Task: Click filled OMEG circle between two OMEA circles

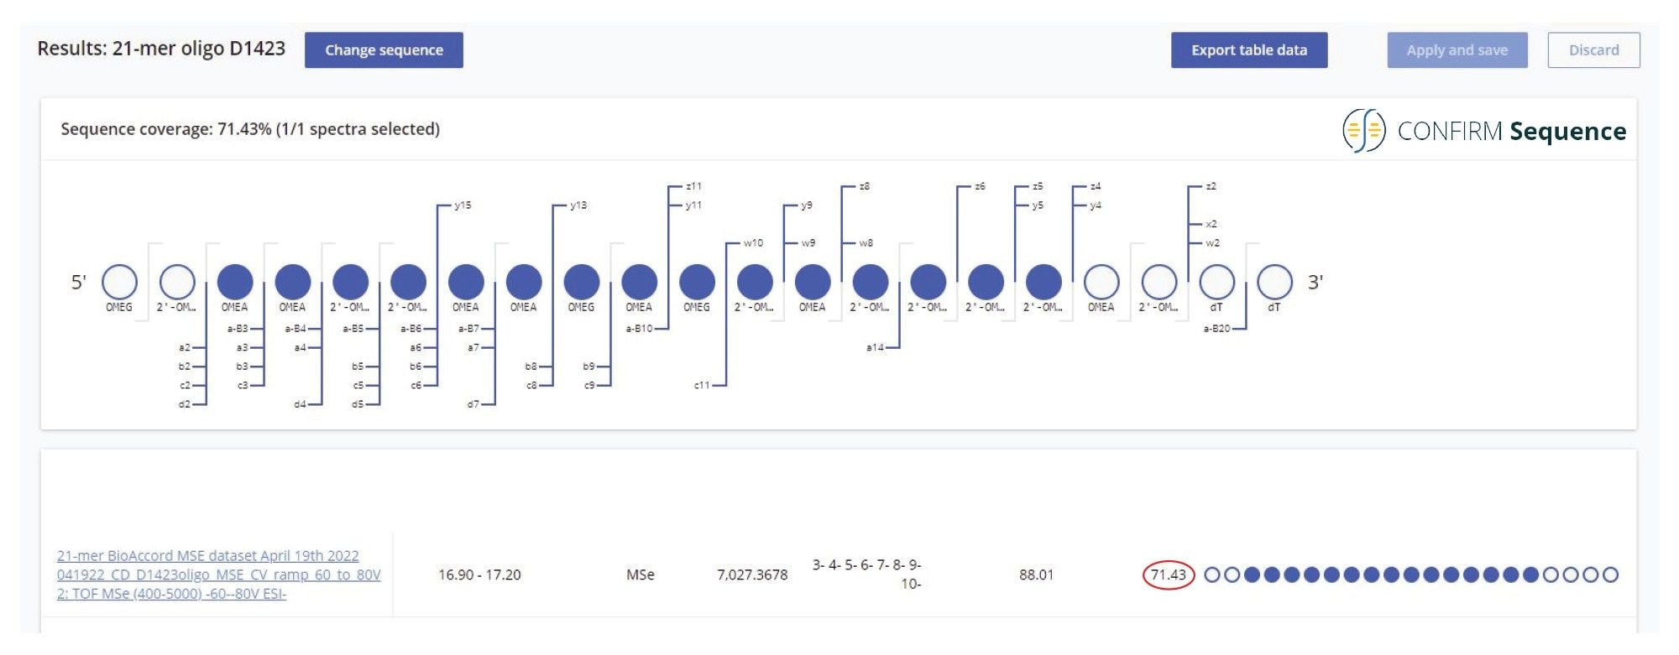Action: (x=582, y=282)
